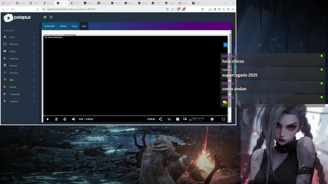Expand the Peliculas arrow
Screen dimensions: 328x184
click(x=34, y=44)
